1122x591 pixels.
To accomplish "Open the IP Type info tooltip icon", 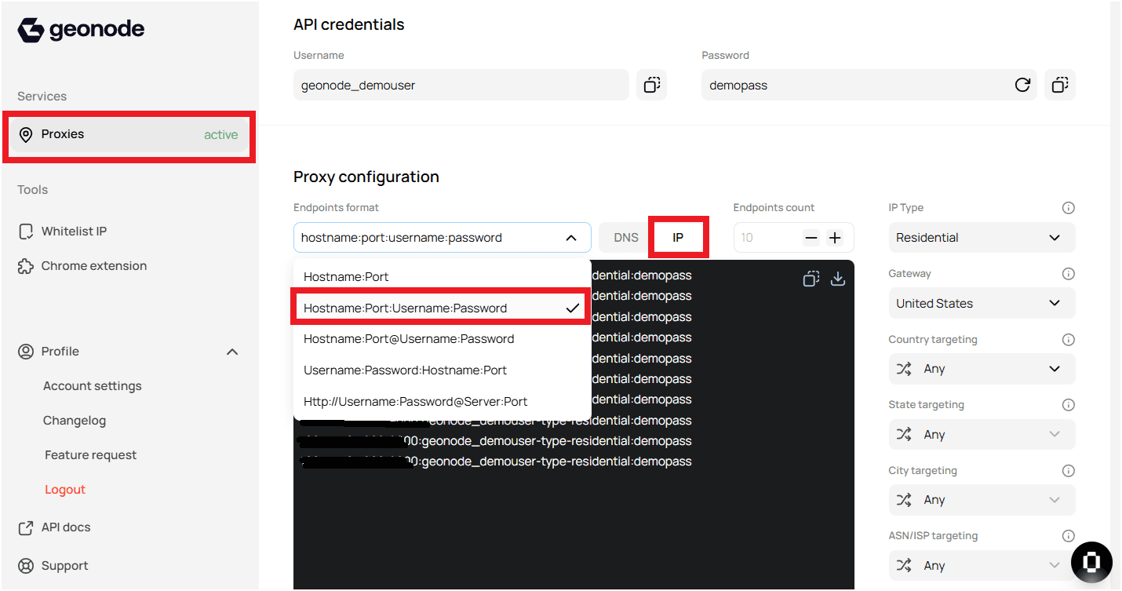I will 1068,207.
